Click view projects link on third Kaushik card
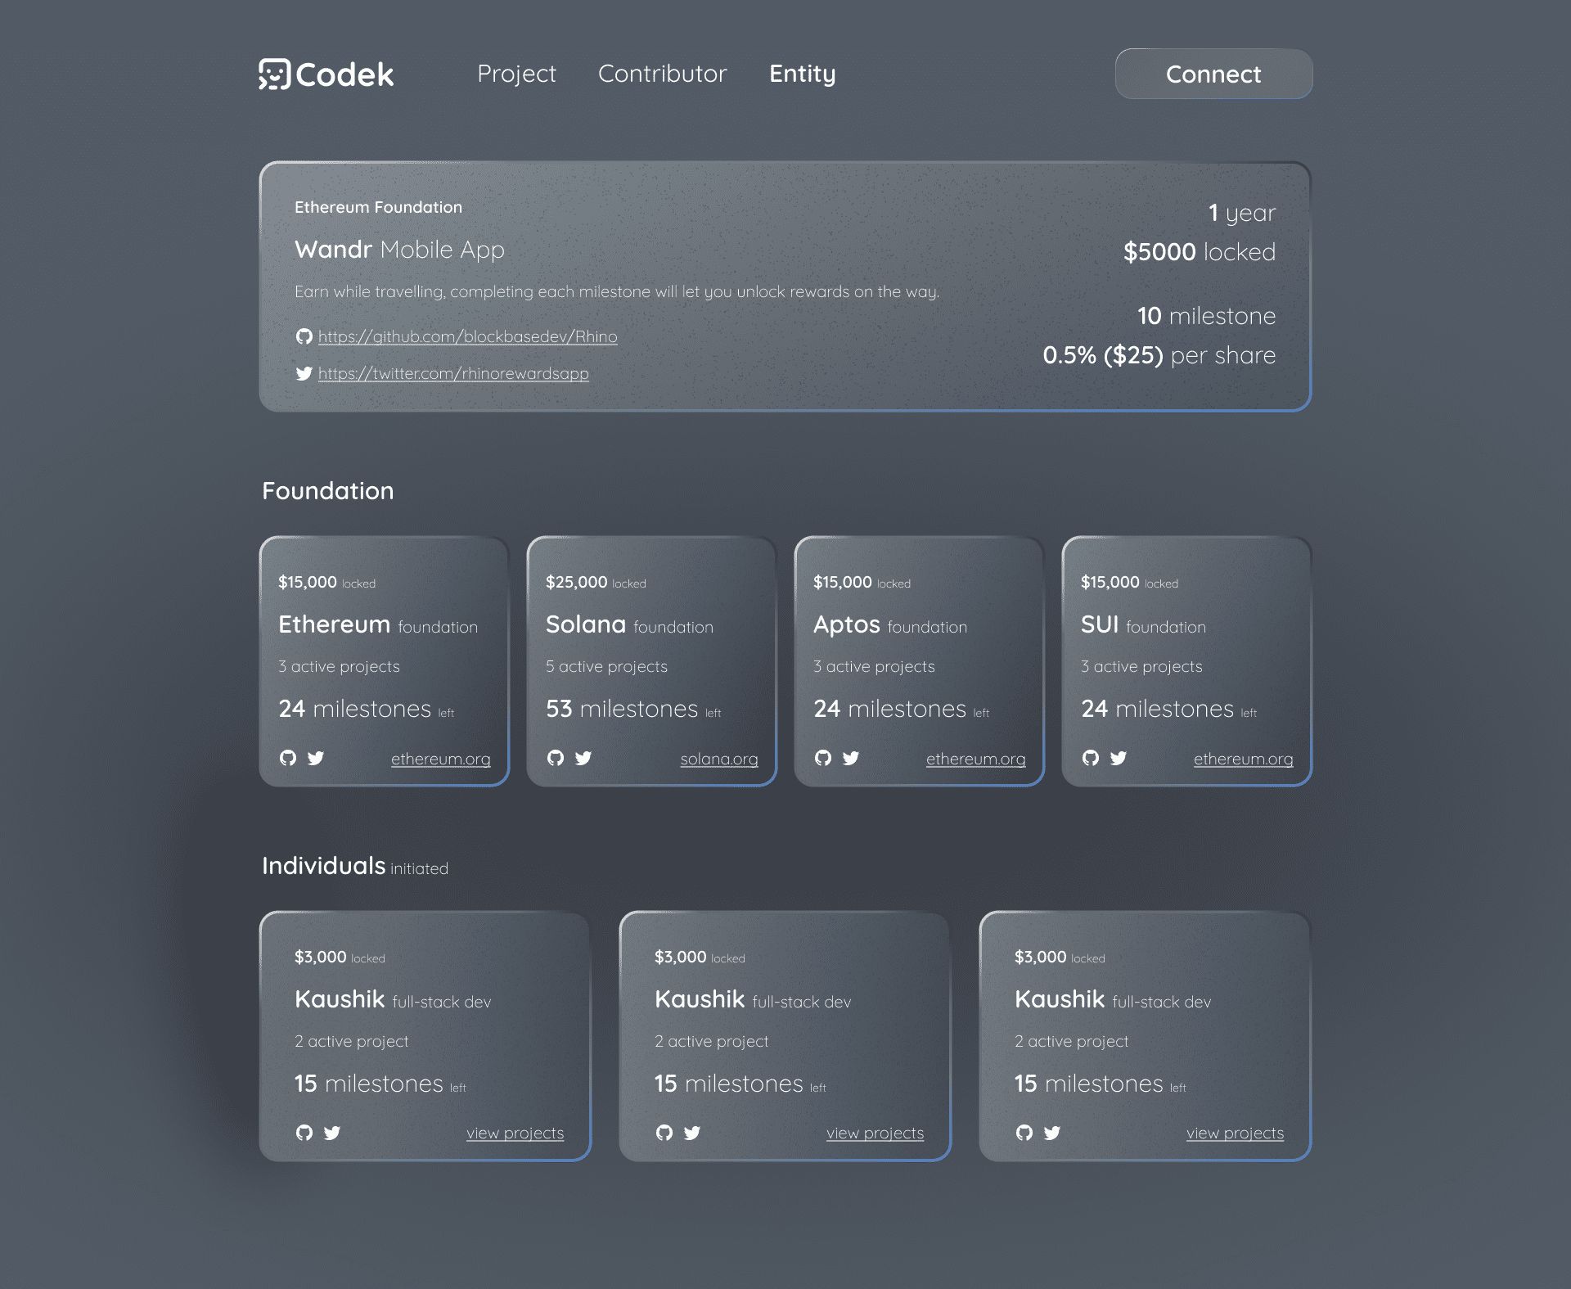The image size is (1571, 1289). click(1235, 1131)
